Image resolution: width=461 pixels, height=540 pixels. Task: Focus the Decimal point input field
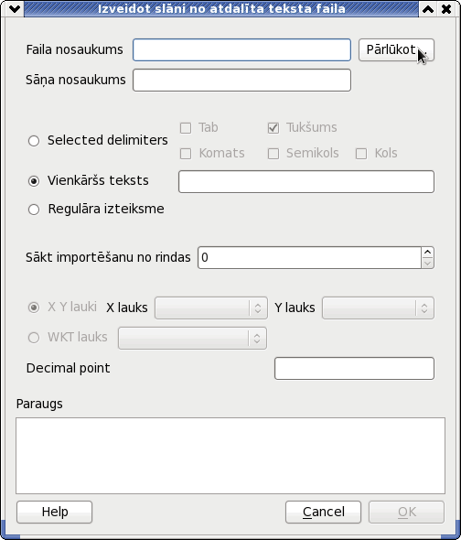click(x=354, y=369)
